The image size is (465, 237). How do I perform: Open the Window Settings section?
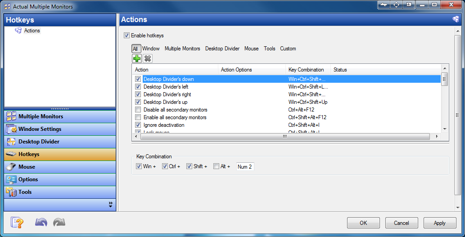(x=60, y=129)
